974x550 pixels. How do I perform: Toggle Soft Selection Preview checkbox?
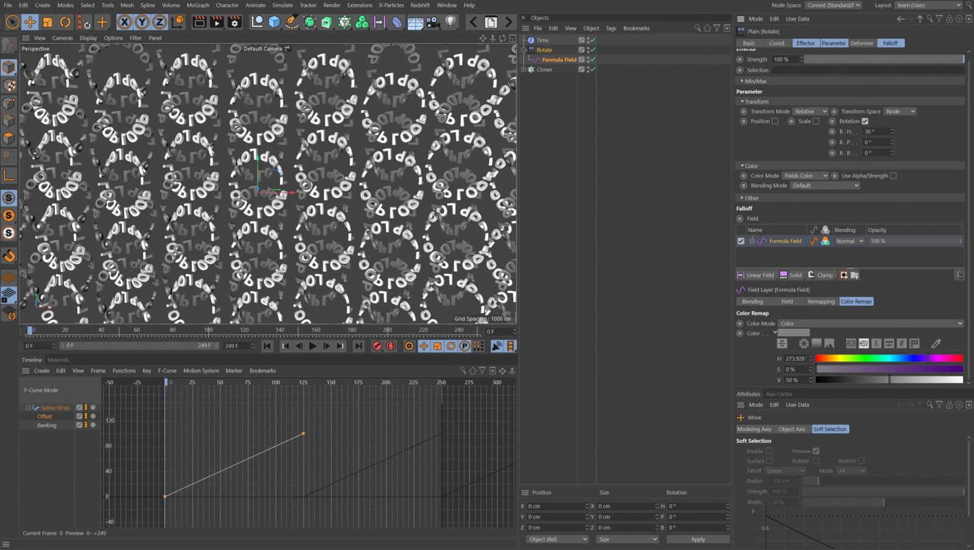pos(816,451)
